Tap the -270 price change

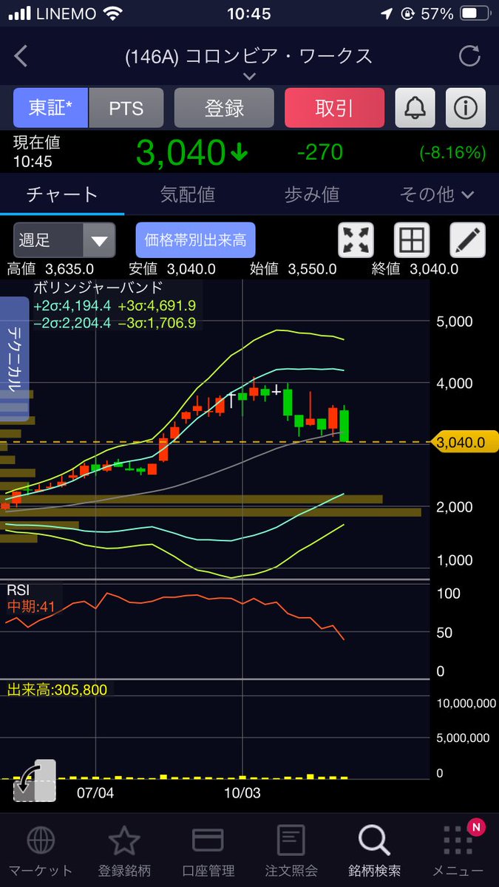pos(319,152)
